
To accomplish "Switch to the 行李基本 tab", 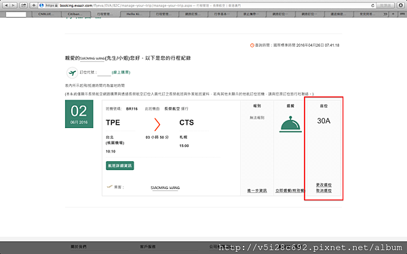I will [x=222, y=14].
